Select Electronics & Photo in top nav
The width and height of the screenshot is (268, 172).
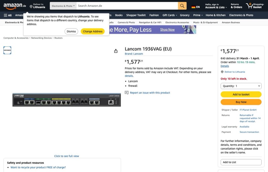point(241,15)
